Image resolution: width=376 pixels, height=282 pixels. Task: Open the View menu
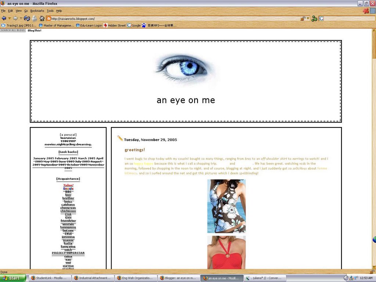pyautogui.click(x=18, y=11)
